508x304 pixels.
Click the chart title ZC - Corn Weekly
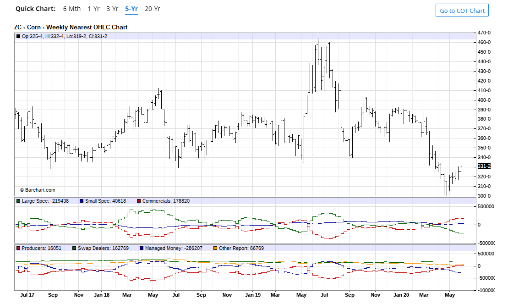coord(71,27)
